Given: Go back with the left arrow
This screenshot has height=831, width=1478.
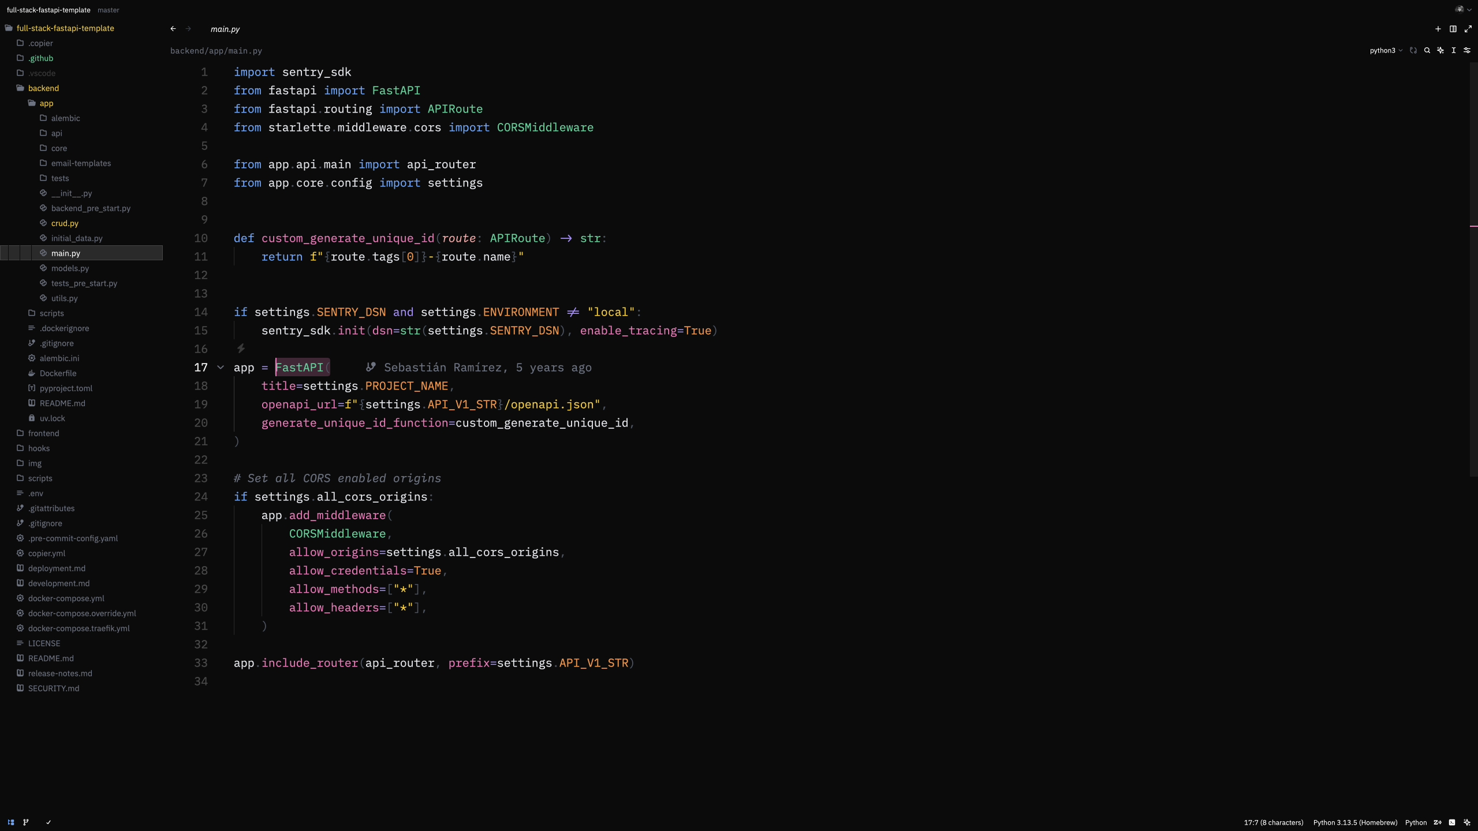Looking at the screenshot, I should click(173, 28).
